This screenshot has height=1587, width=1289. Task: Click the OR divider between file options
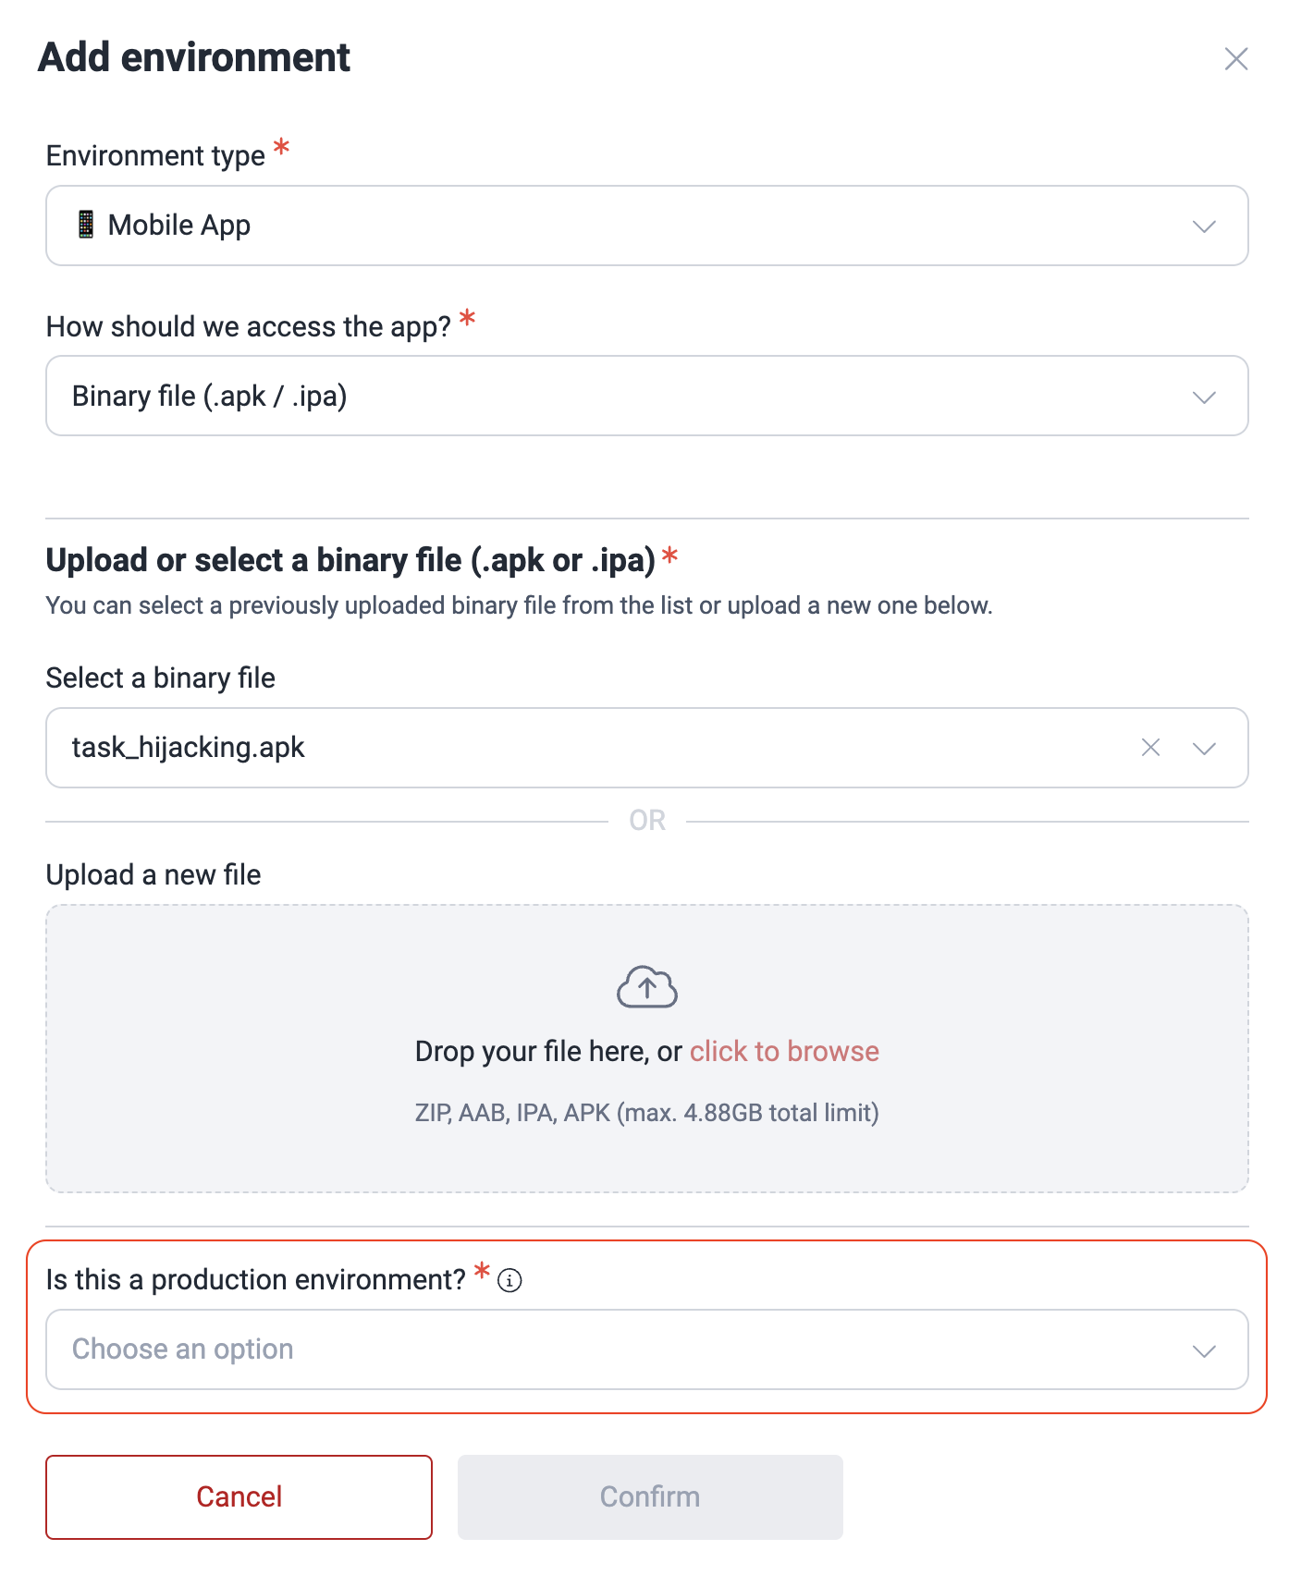(647, 819)
